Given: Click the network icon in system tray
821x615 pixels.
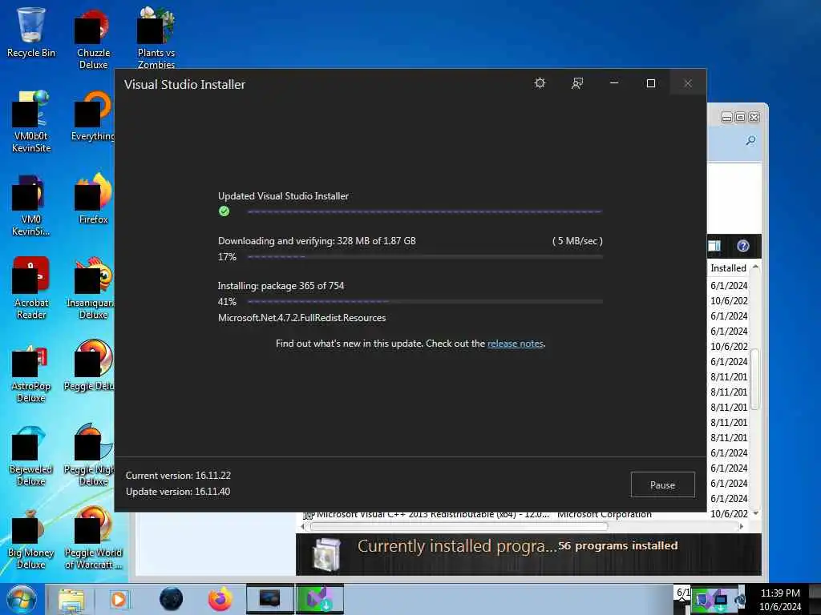Looking at the screenshot, I should pyautogui.click(x=719, y=601).
